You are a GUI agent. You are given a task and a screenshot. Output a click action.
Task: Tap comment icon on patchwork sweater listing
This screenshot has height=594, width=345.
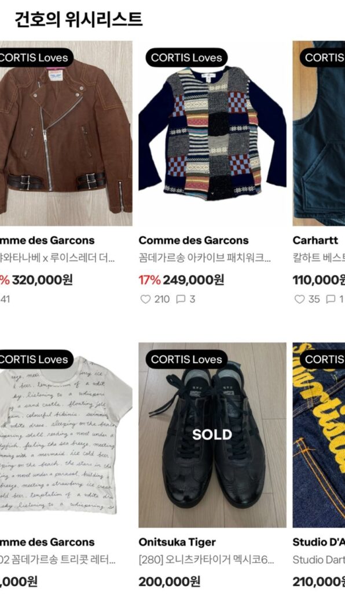181,299
